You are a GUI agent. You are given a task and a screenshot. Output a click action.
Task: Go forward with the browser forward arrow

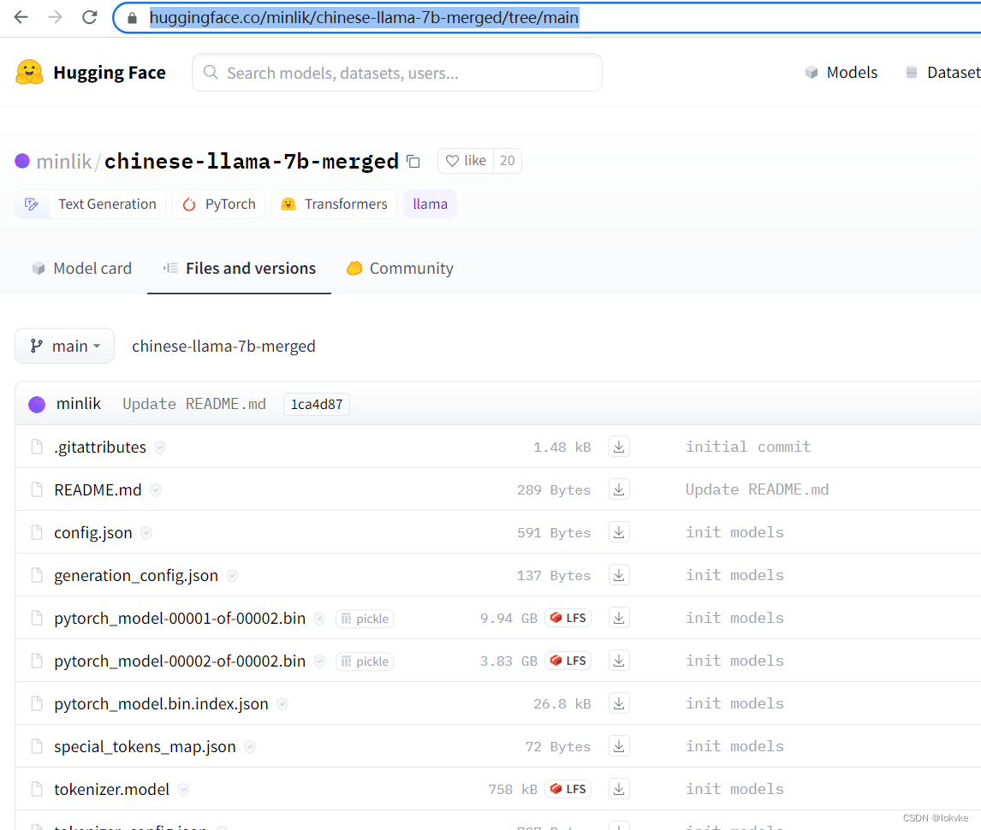[55, 17]
